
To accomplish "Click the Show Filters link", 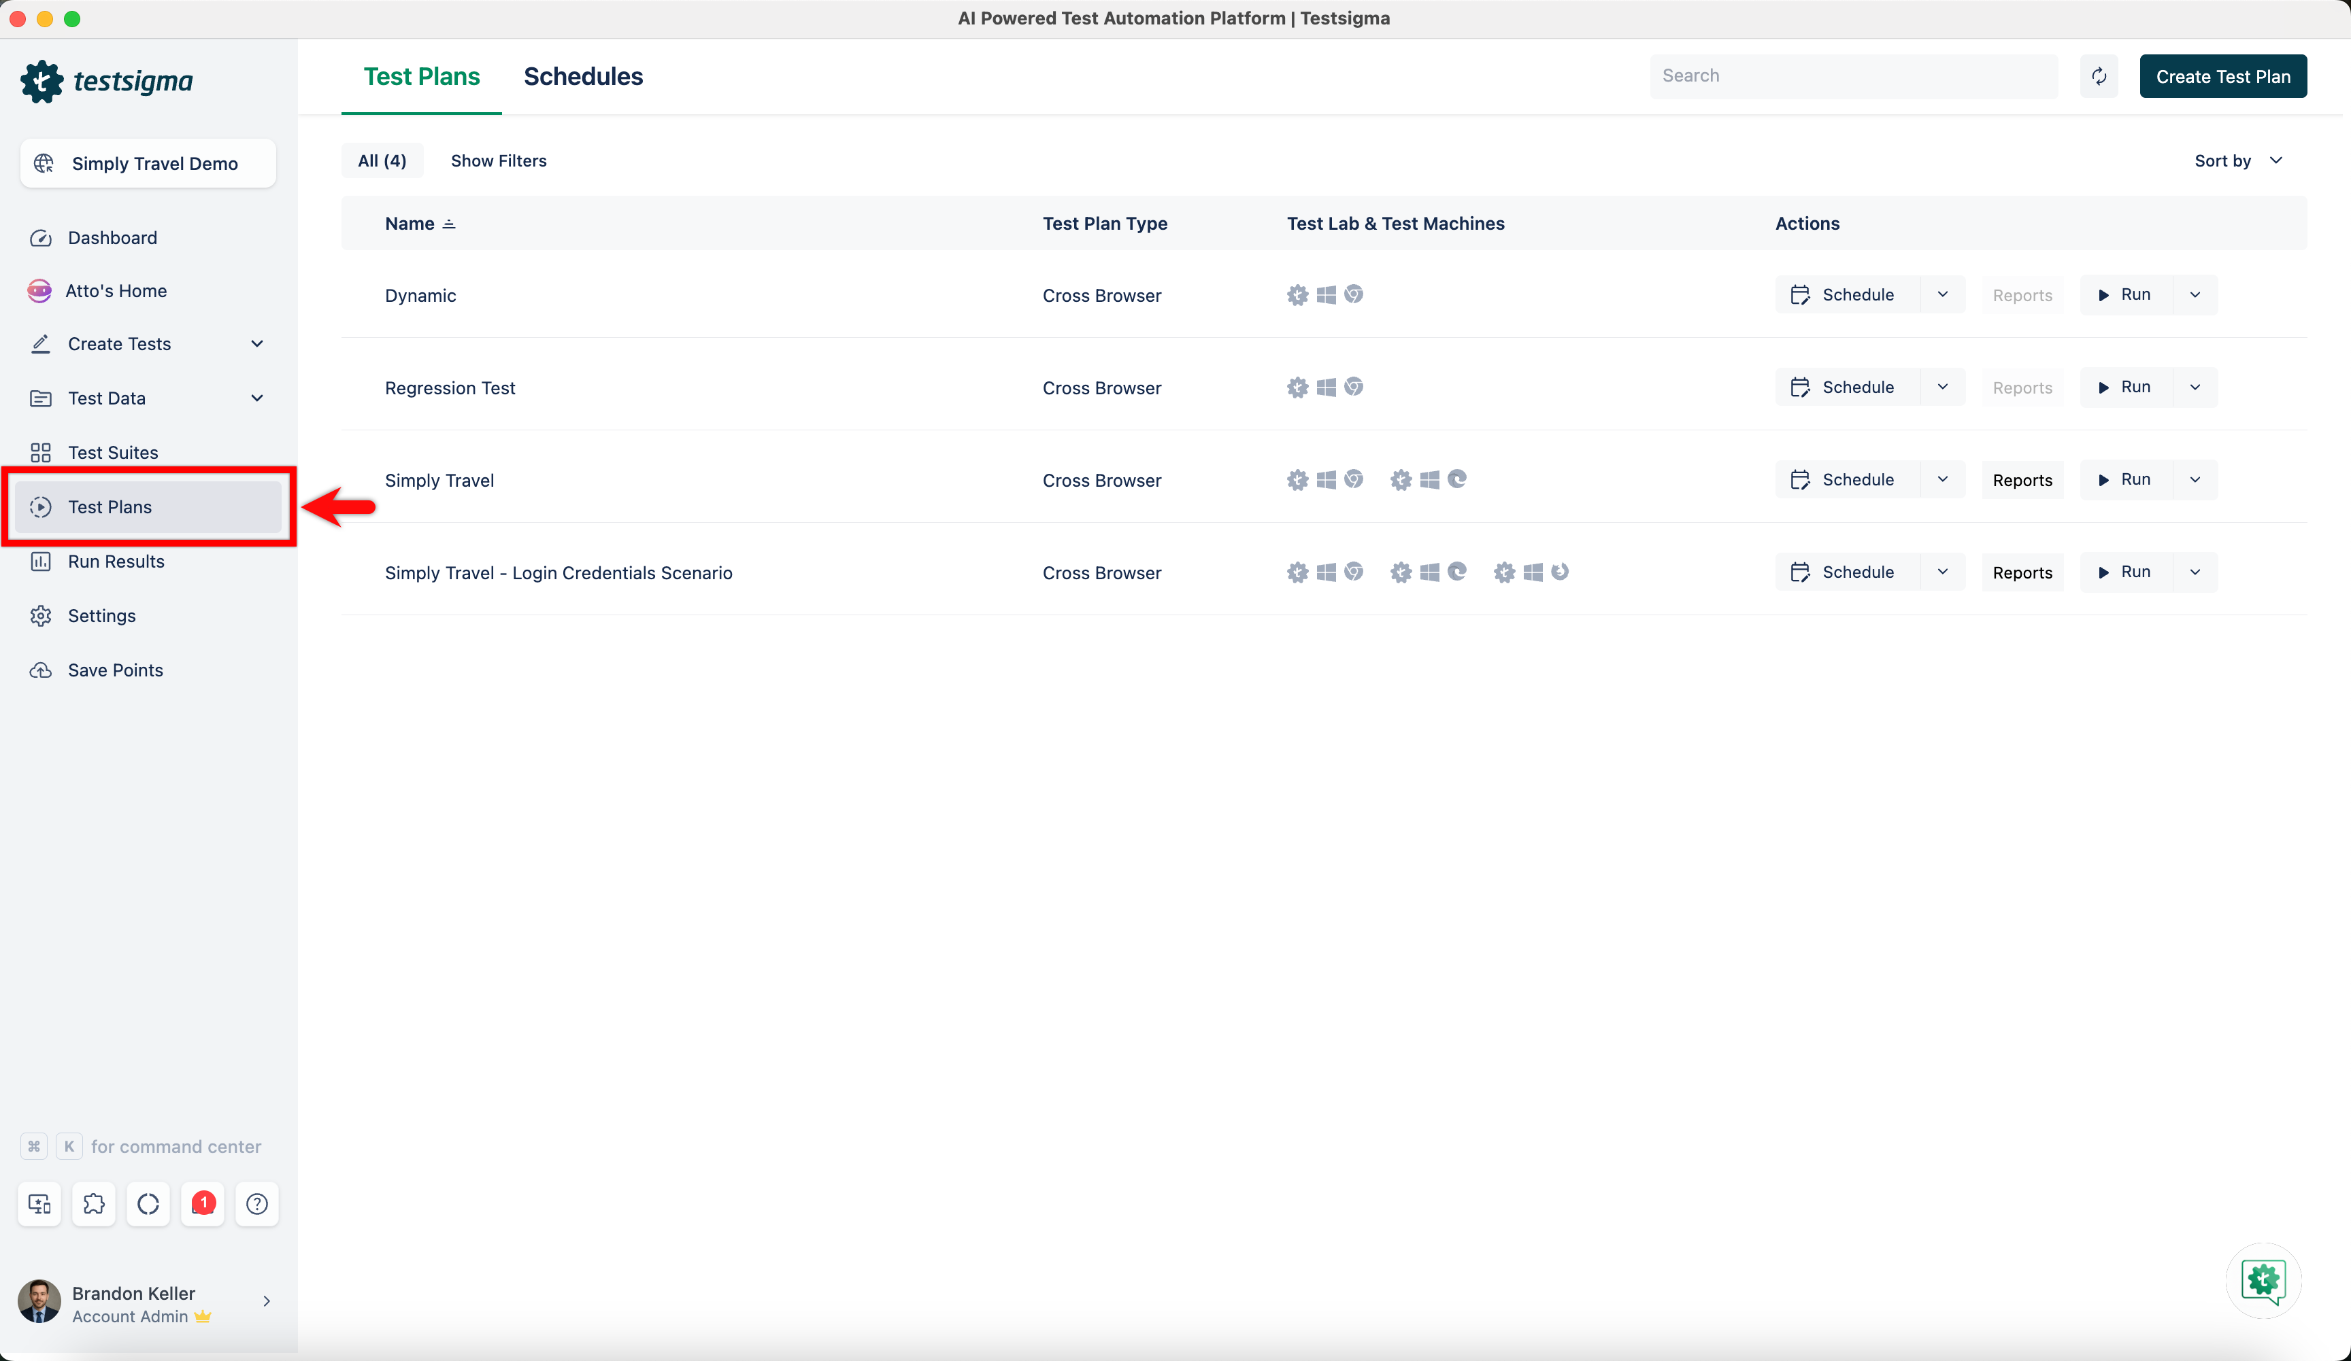I will (498, 160).
